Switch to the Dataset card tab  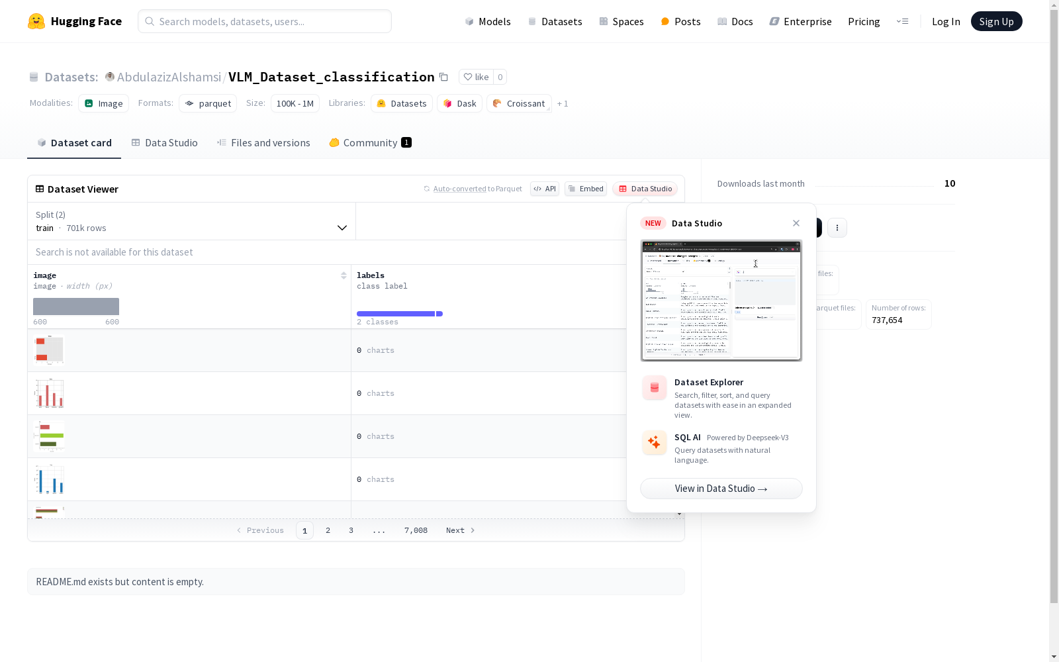point(74,142)
